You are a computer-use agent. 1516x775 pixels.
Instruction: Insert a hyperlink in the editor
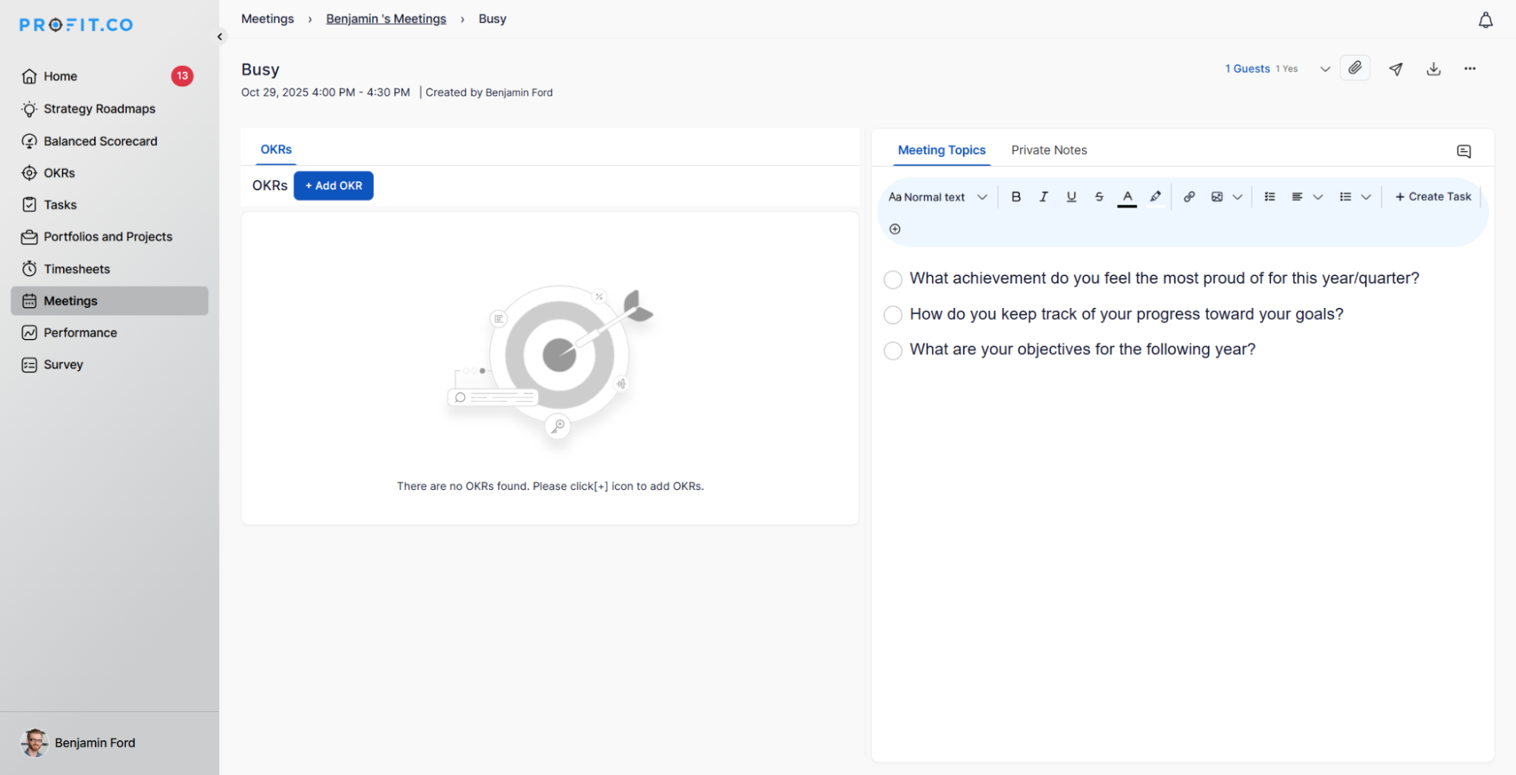(x=1189, y=197)
